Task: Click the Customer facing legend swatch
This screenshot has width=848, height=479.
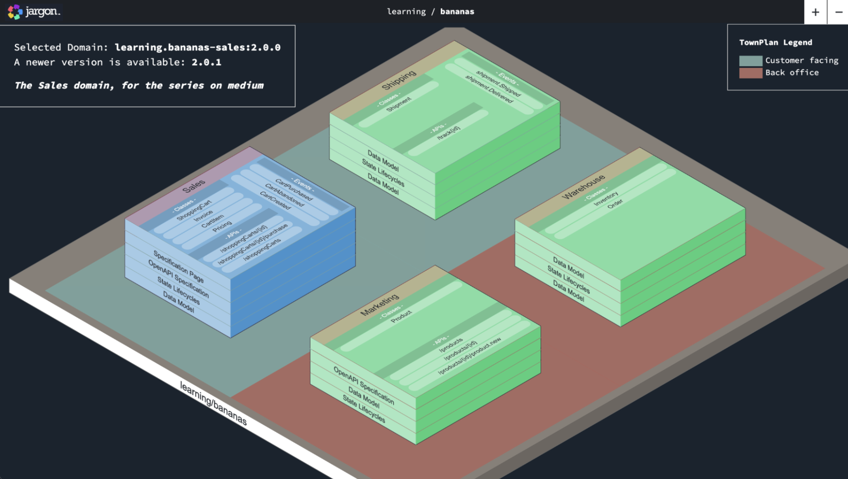Action: tap(750, 61)
